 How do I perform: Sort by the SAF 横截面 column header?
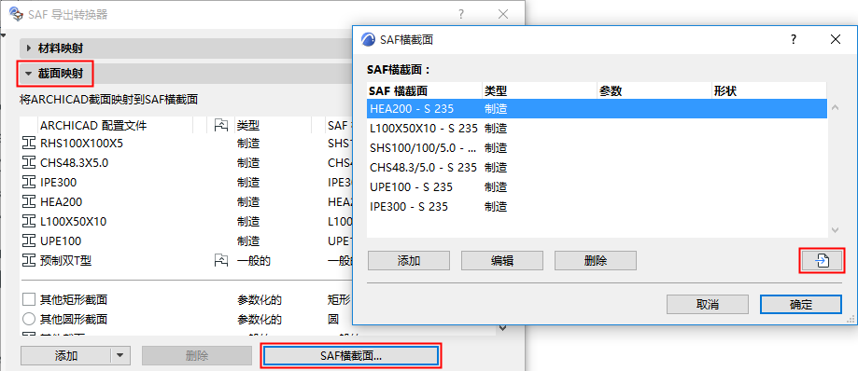(x=425, y=90)
